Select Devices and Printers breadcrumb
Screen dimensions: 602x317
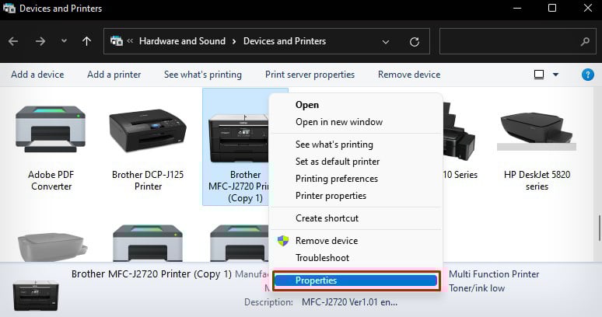tap(285, 41)
